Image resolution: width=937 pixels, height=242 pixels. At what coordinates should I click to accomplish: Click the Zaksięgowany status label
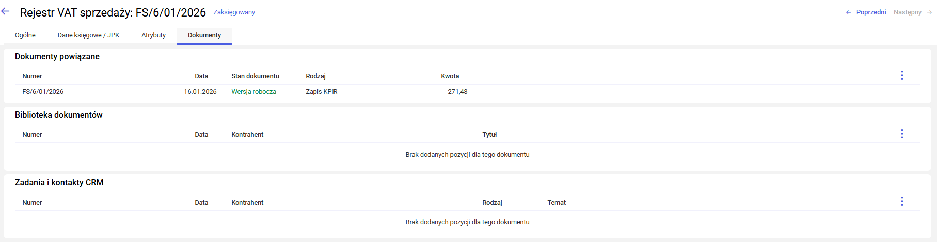[234, 12]
